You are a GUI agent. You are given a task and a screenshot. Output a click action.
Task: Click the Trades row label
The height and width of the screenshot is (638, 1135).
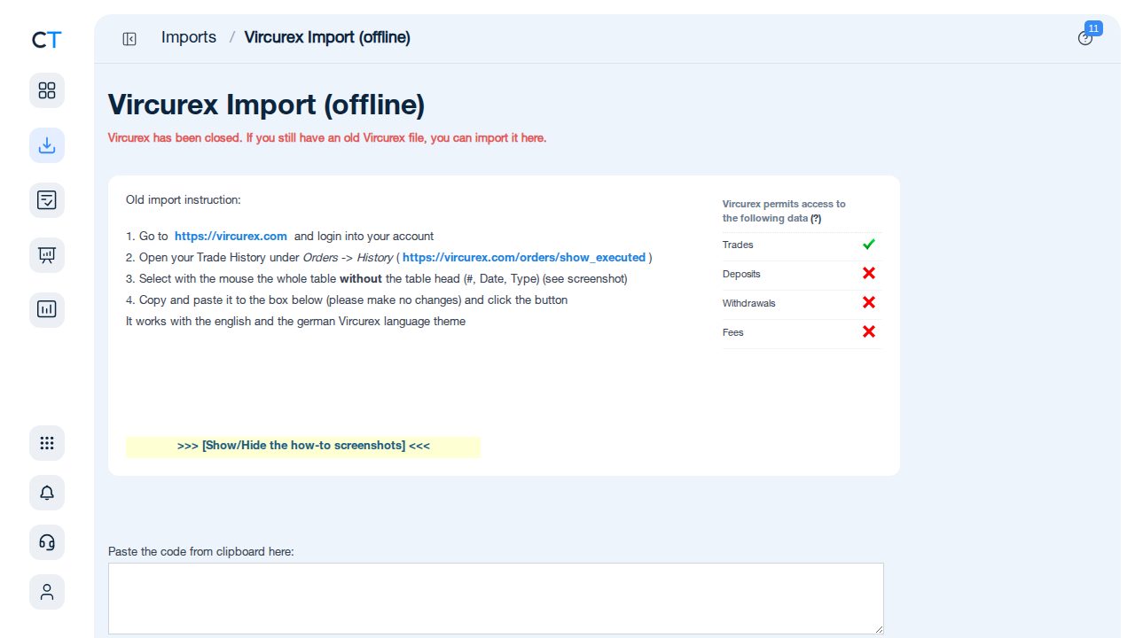(738, 245)
